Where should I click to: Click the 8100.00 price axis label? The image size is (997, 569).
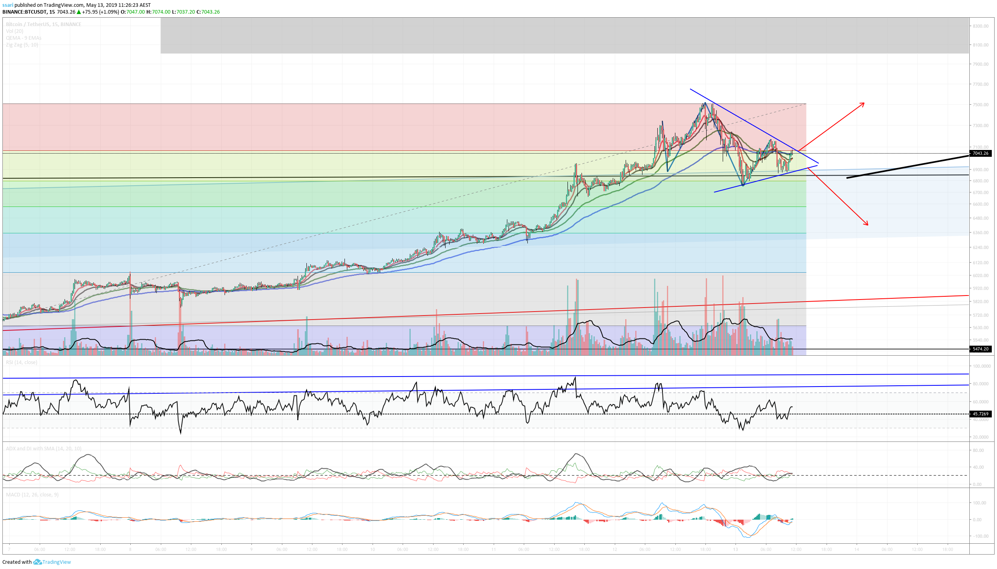click(x=981, y=45)
